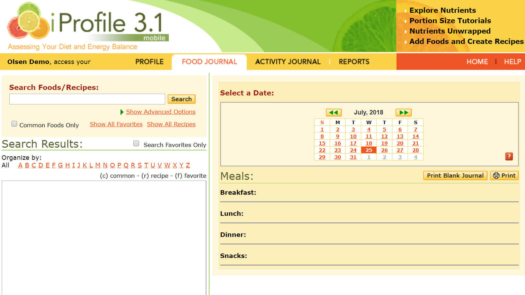Filter results by letter K
Viewport: 525px width, 295px height.
tap(85, 165)
